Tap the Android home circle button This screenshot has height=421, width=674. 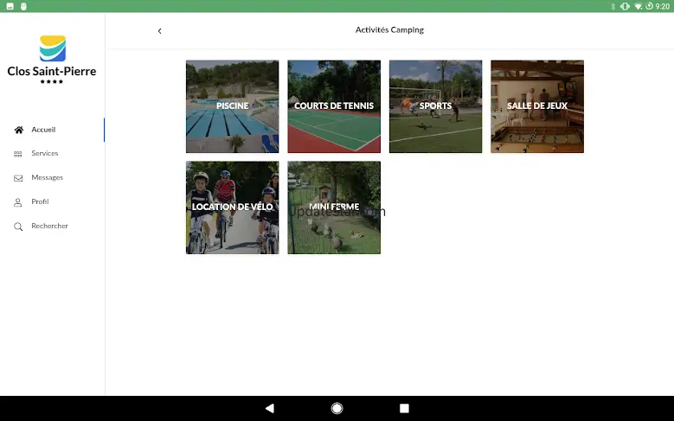337,408
